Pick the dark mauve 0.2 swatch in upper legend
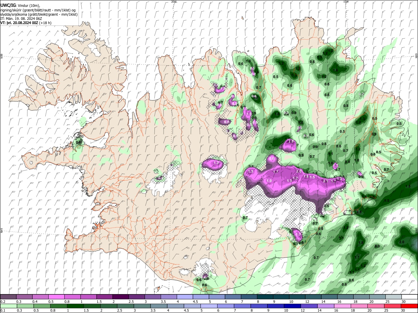This screenshot has width=418, height=313. tap(8, 297)
